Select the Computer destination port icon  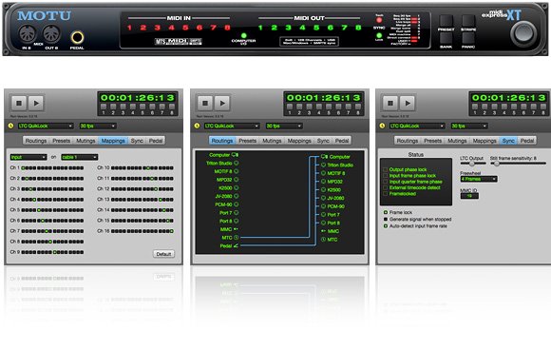(324, 157)
